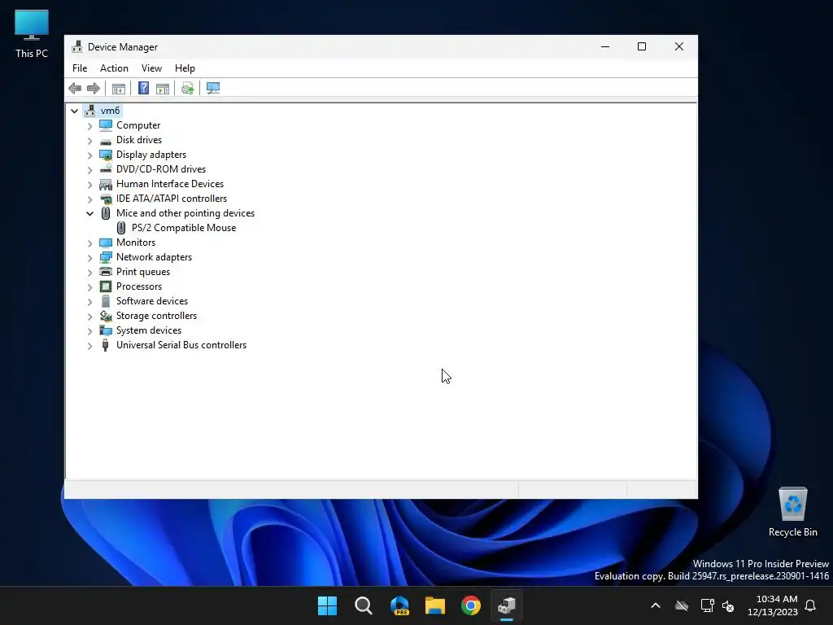
Task: Click the Computer category icon
Action: click(106, 125)
